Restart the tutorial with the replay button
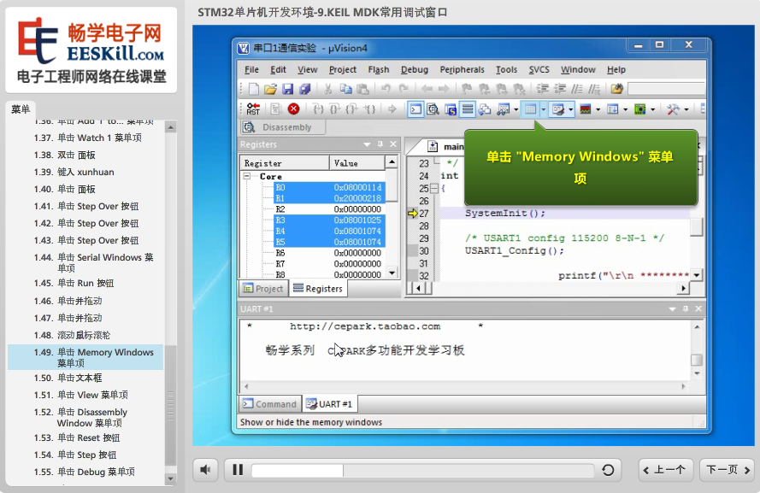760x493 pixels. [608, 470]
